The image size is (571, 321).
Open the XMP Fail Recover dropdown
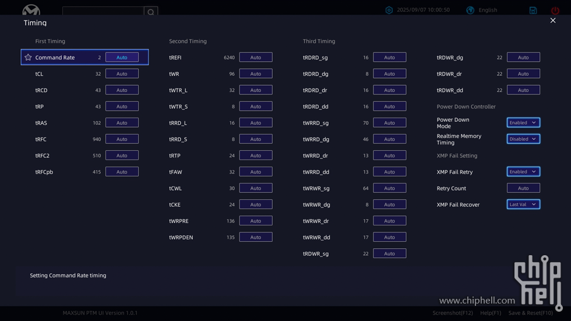[x=523, y=204]
